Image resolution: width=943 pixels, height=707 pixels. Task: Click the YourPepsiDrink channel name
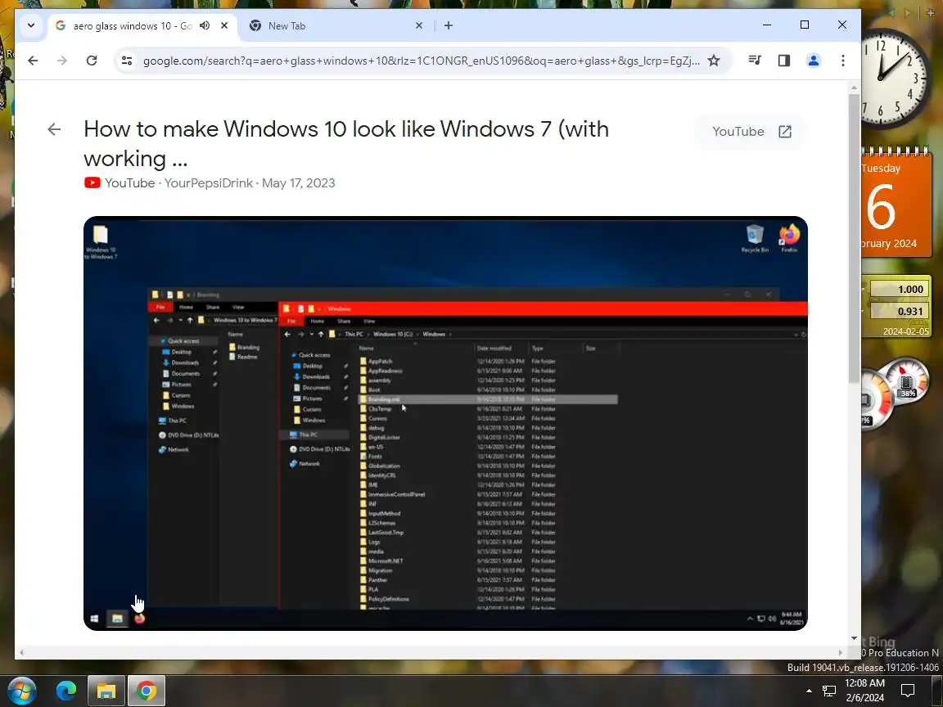(208, 183)
